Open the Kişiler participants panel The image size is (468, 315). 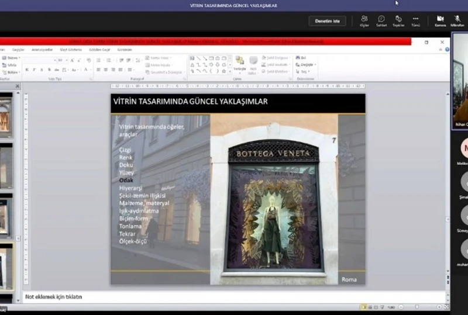(364, 20)
